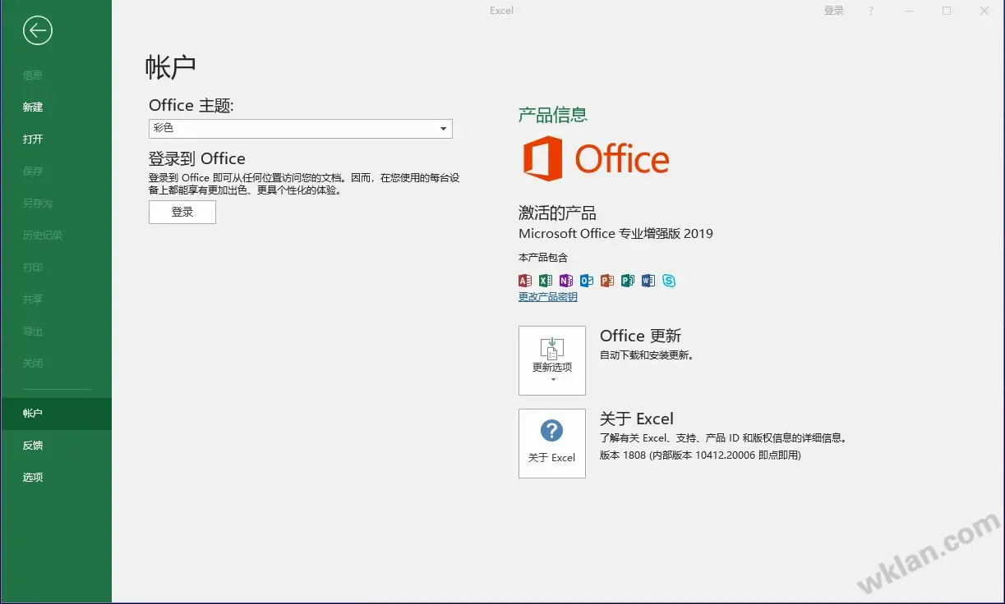Click the 激活的产品 label
1005x604 pixels.
click(x=557, y=213)
